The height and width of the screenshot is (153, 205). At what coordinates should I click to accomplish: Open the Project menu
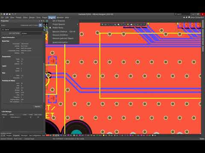point(18,17)
